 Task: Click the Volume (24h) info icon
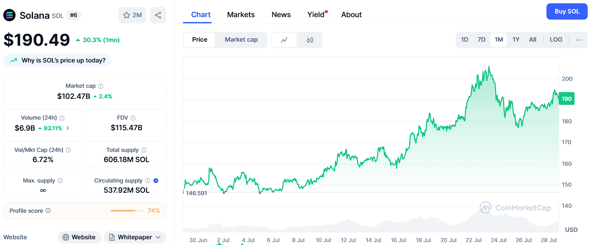(x=62, y=118)
